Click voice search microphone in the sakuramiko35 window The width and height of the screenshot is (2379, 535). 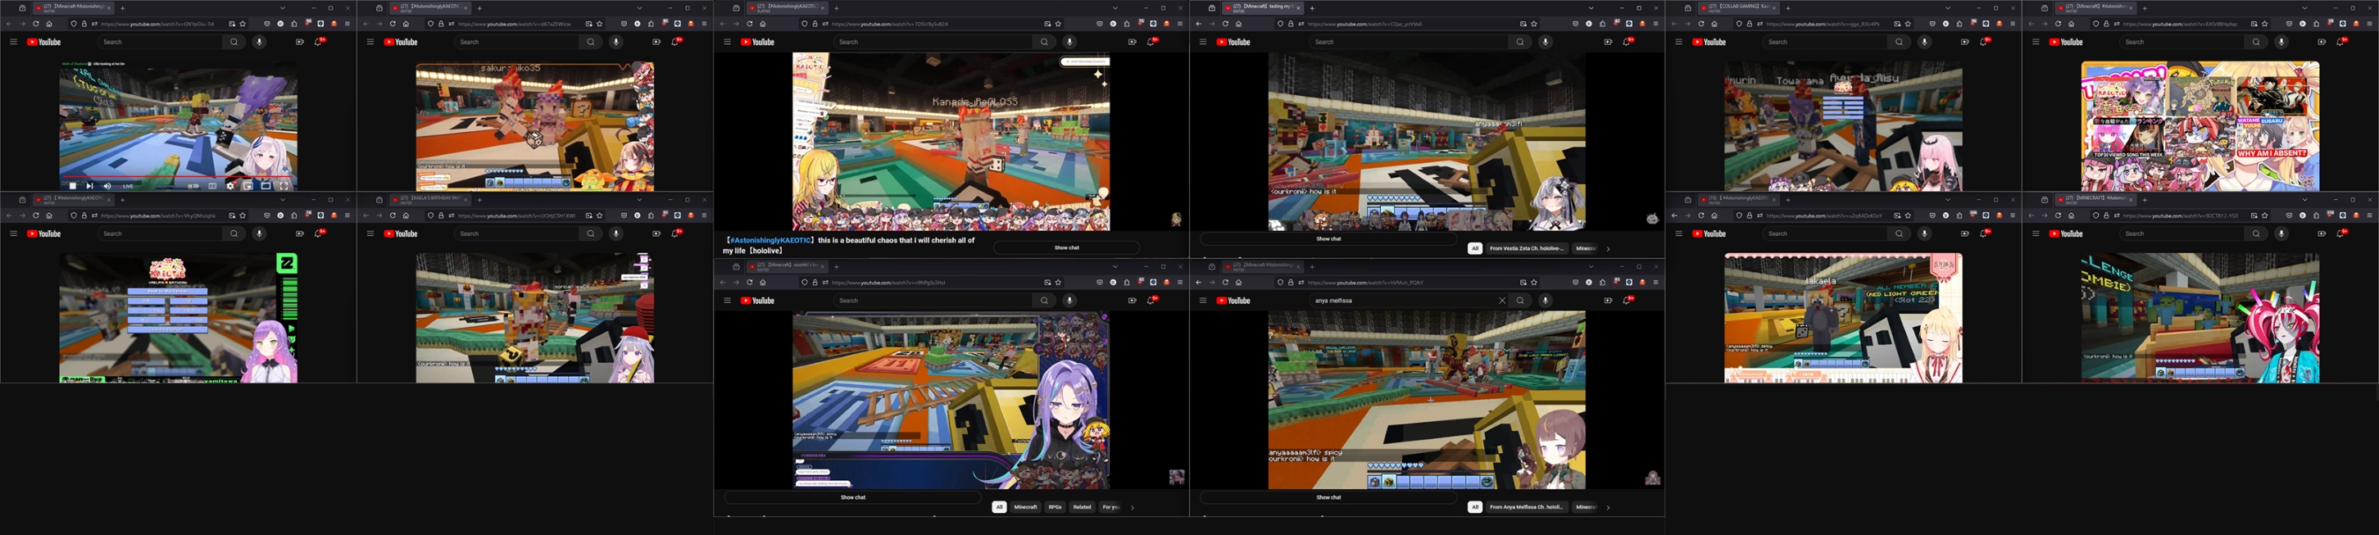(616, 42)
